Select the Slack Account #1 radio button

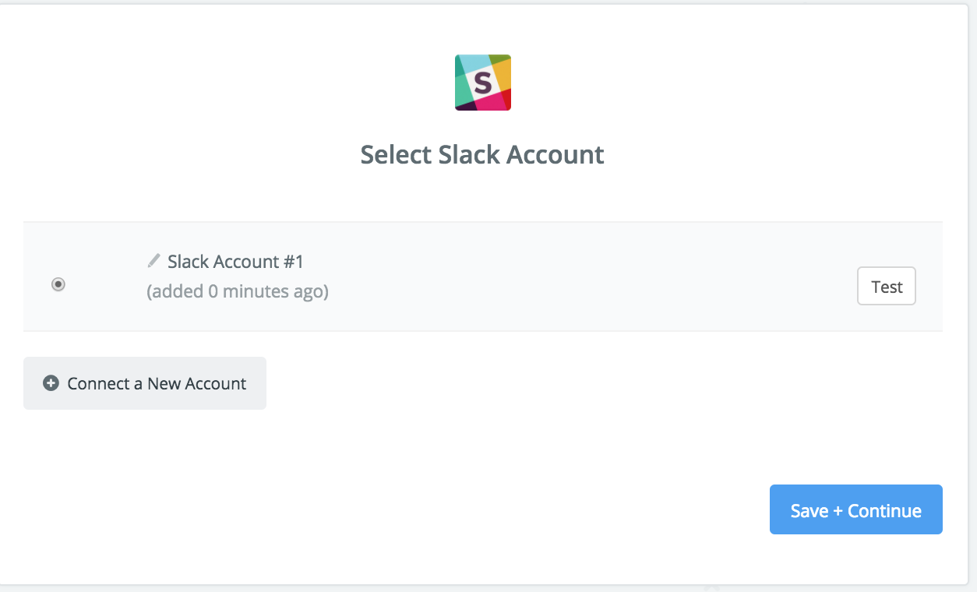[58, 284]
